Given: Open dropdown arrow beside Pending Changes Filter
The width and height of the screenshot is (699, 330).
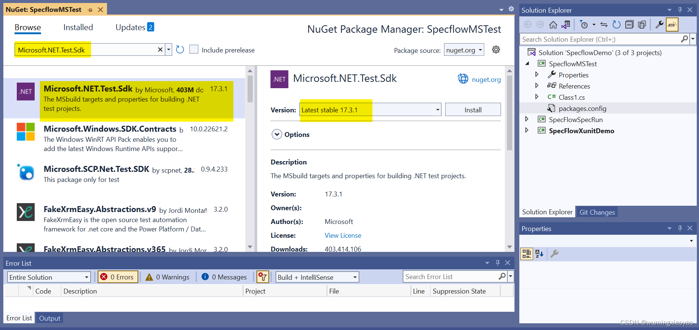Looking at the screenshot, I should tap(594, 25).
